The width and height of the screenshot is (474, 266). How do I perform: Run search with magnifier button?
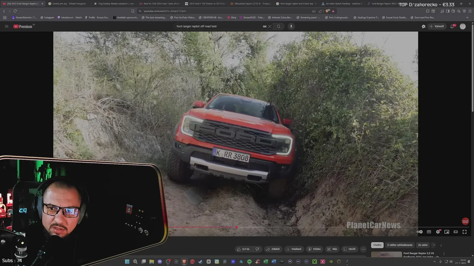coord(278,26)
